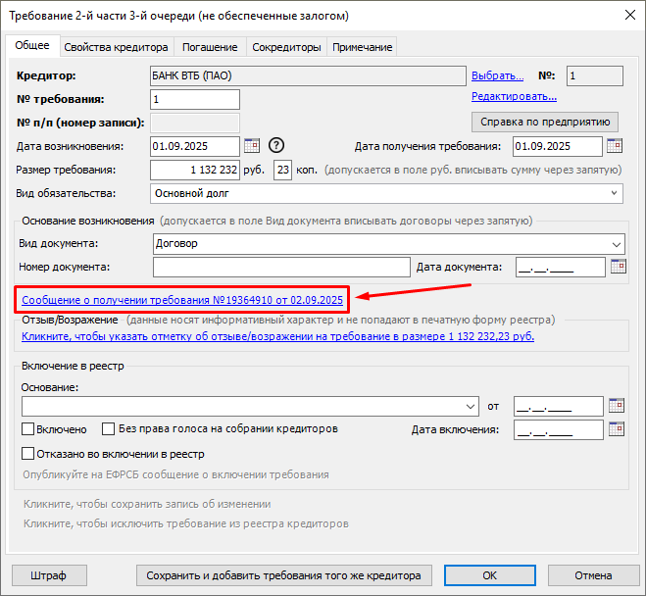Expand the Вид обязательства dropdown

pos(615,193)
